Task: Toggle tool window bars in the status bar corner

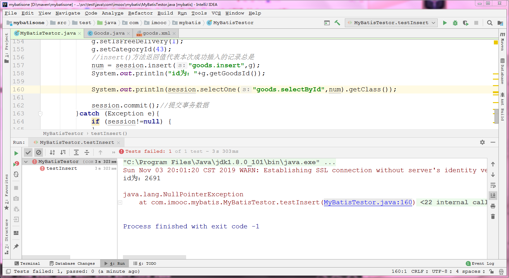Action: 8,272
